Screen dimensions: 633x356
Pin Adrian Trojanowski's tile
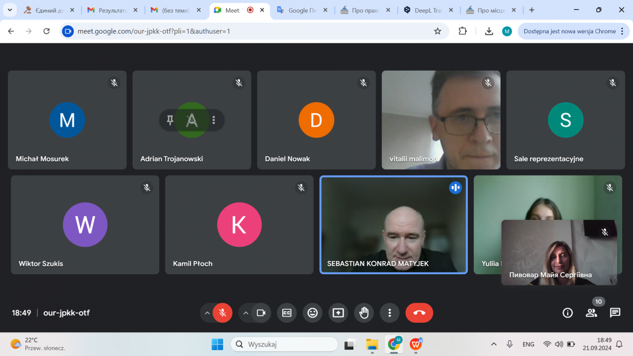click(x=170, y=120)
